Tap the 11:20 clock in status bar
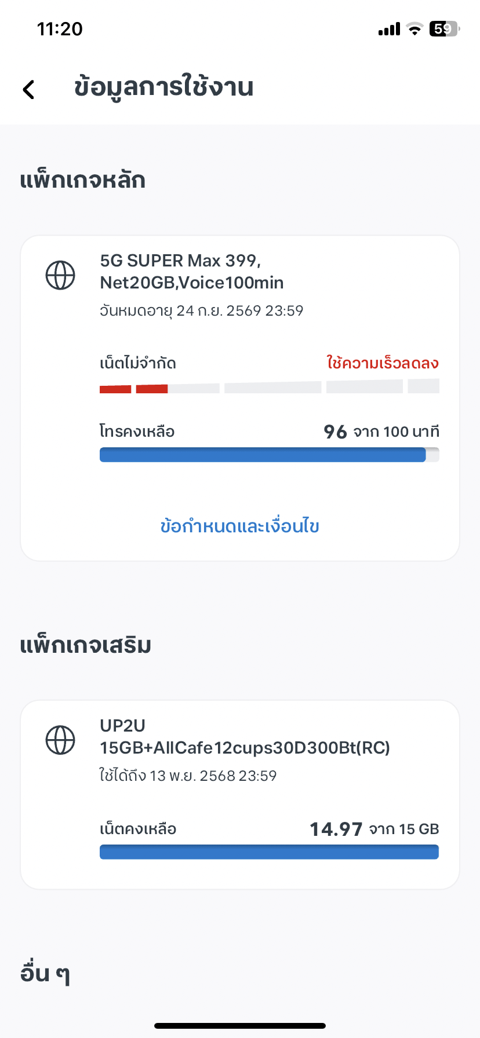 60,29
